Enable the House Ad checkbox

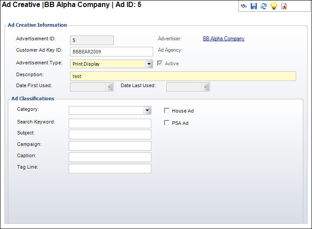(167, 111)
